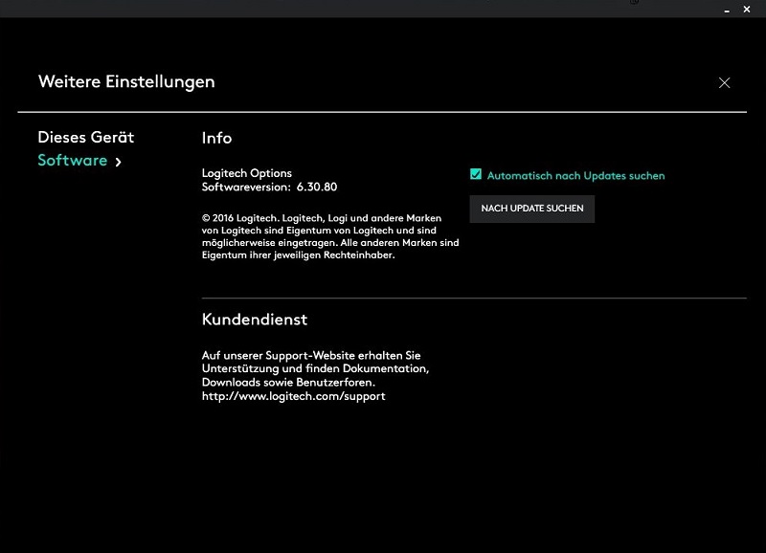Click the Kundendienst heading
The height and width of the screenshot is (553, 766).
(255, 320)
